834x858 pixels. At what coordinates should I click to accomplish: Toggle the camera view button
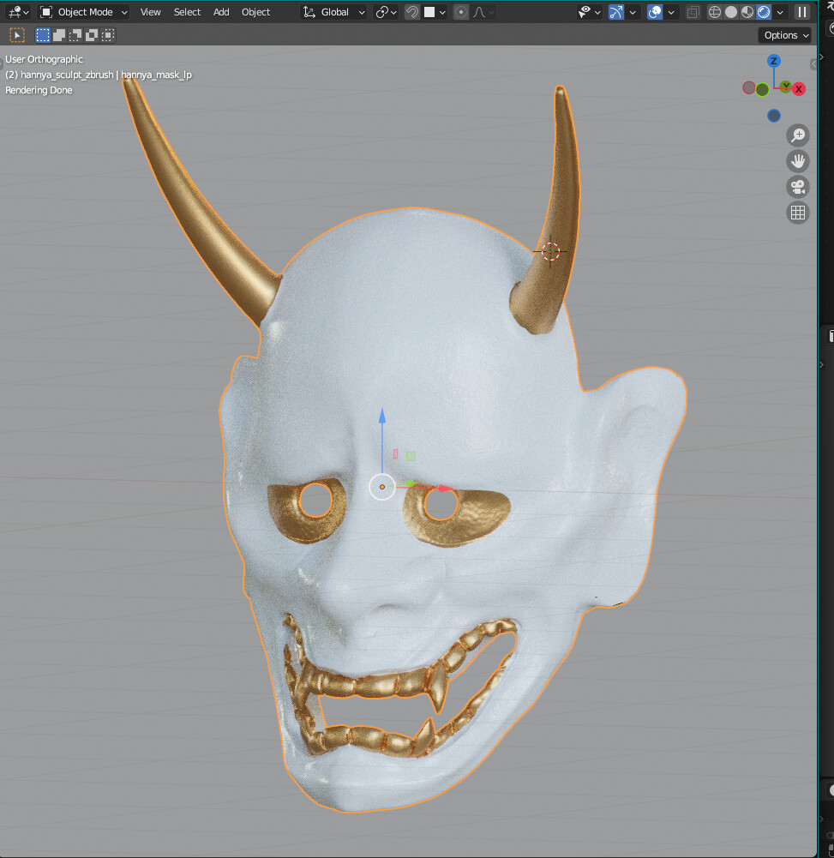click(798, 187)
